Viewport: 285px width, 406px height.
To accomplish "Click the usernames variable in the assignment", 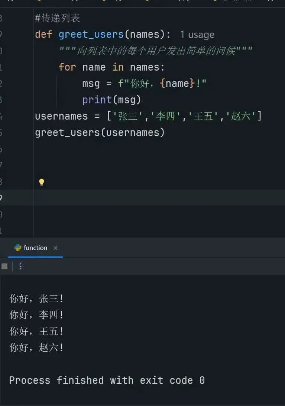I will tap(61, 116).
